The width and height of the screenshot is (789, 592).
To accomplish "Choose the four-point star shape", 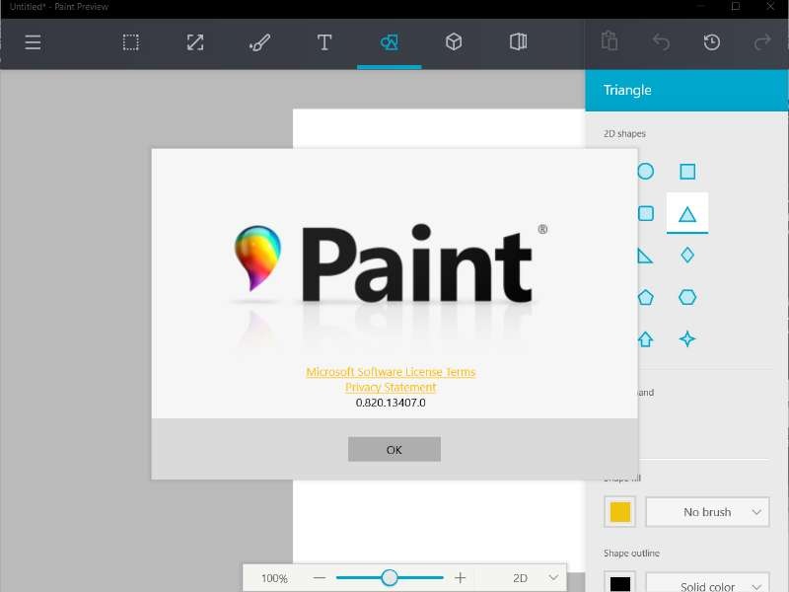I will pos(687,339).
